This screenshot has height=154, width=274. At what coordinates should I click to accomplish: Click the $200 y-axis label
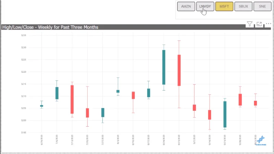click(24, 120)
